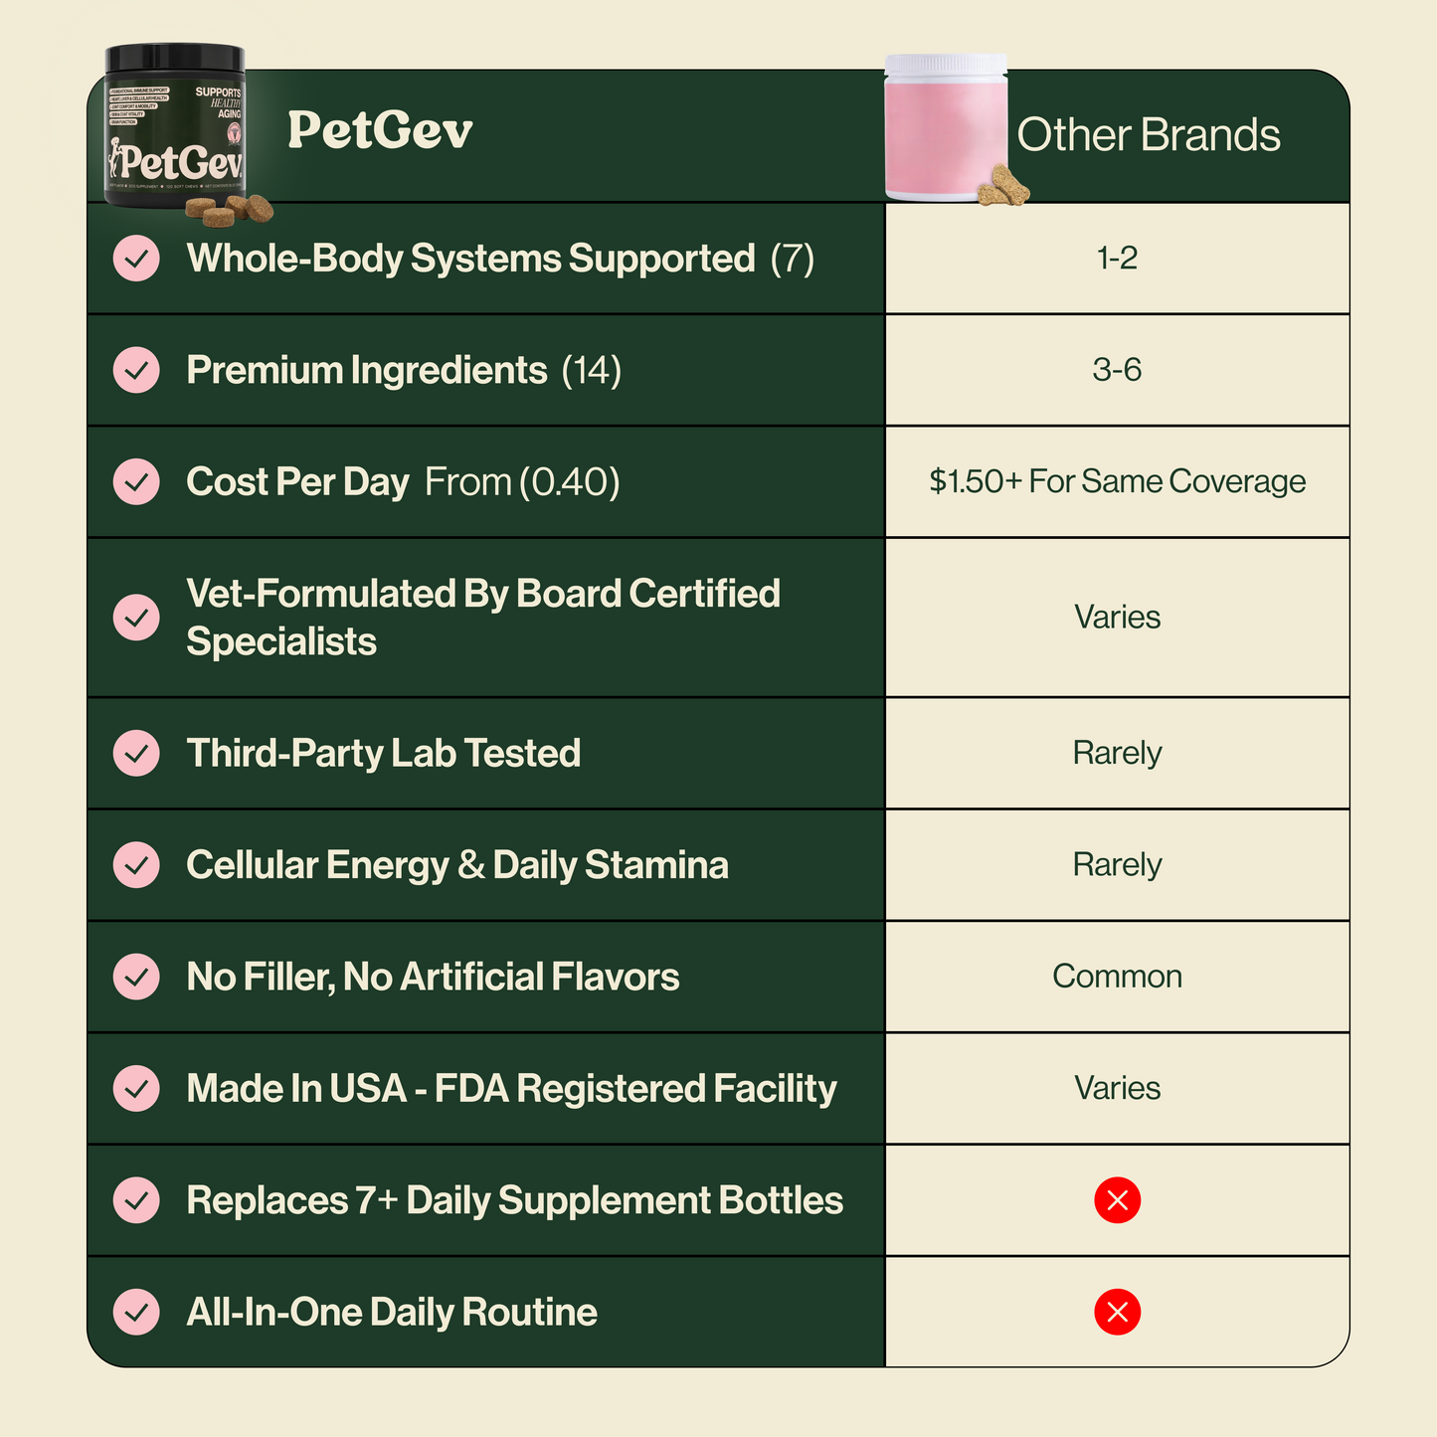Click check icon beside Third-Party Lab Tested
Image resolution: width=1437 pixels, height=1437 pixels.
136,753
